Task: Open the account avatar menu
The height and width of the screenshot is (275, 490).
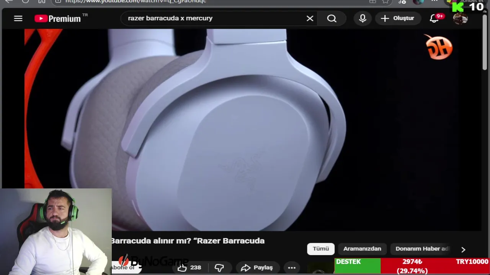Action: pyautogui.click(x=460, y=18)
